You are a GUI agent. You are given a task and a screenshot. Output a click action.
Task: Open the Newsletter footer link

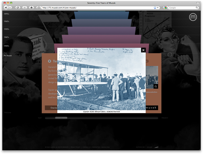96,147
